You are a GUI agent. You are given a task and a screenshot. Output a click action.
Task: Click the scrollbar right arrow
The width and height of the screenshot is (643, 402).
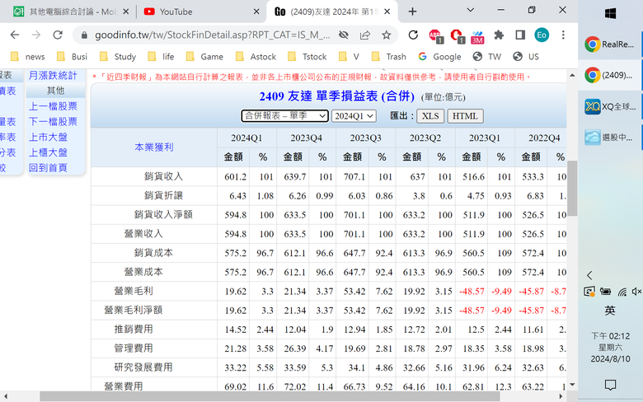561,396
